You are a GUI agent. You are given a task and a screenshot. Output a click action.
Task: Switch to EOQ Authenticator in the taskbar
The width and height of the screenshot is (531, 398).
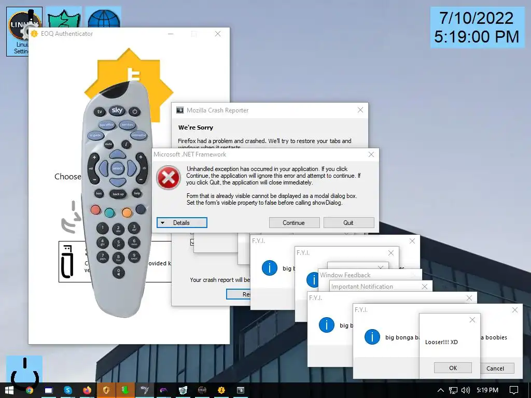point(221,390)
